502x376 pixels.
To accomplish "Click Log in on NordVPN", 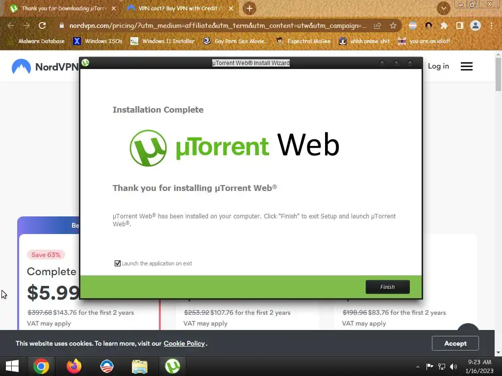I will point(438,66).
